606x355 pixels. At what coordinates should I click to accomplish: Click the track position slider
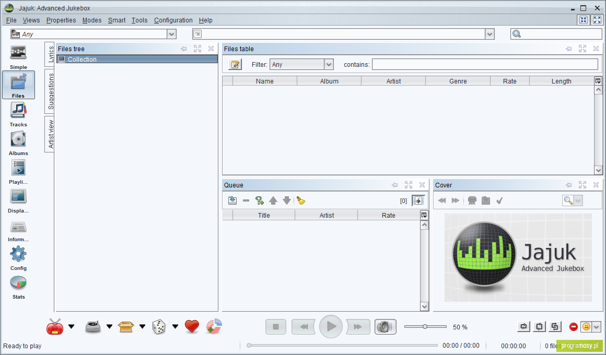pos(343,346)
